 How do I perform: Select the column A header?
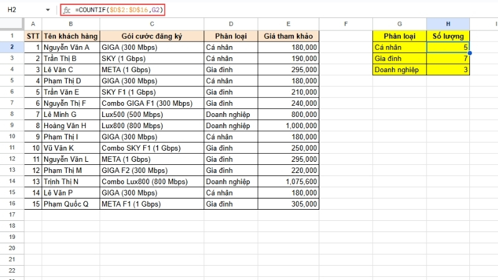click(x=33, y=24)
